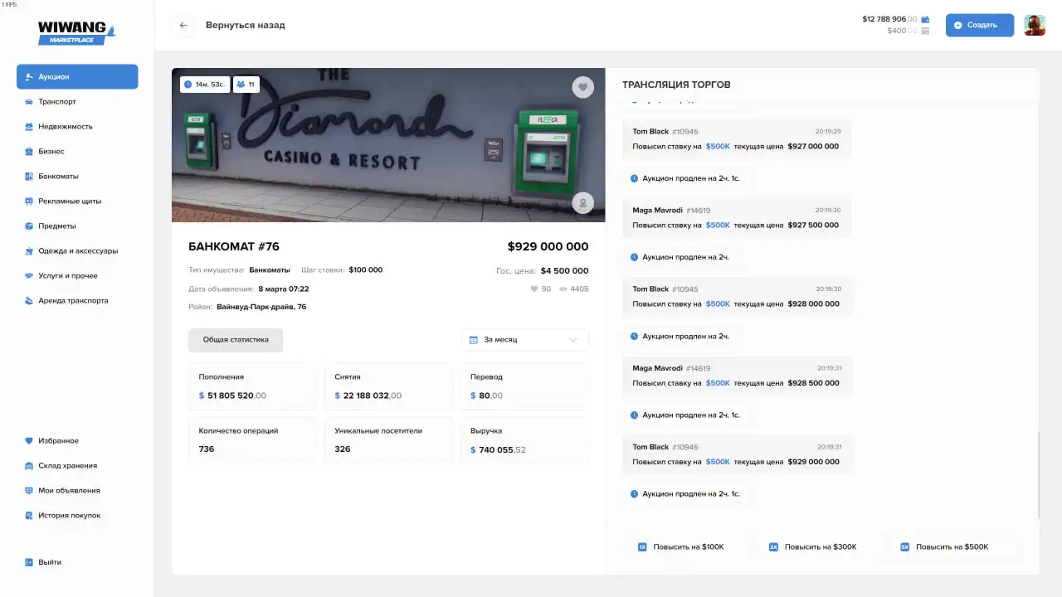Click the card balance icon near $400
This screenshot has height=597, width=1062.
(x=925, y=31)
